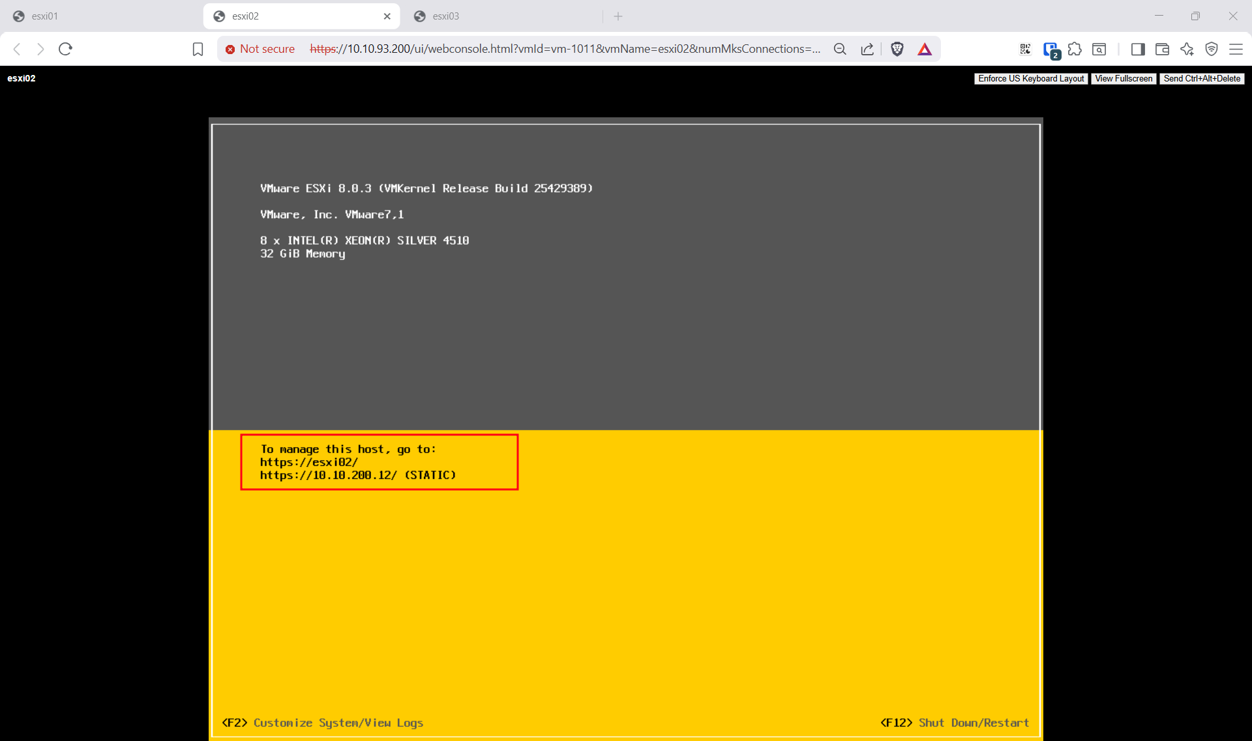Screen dimensions: 1252x741
Task: Open Brave Rewards triangle icon
Action: point(925,49)
